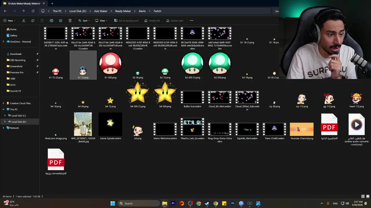Open a new File Explorer tab

(x=52, y=3)
